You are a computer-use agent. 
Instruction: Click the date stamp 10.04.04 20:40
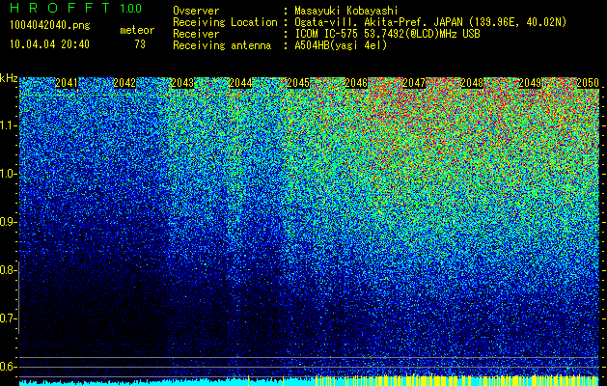pyautogui.click(x=49, y=44)
